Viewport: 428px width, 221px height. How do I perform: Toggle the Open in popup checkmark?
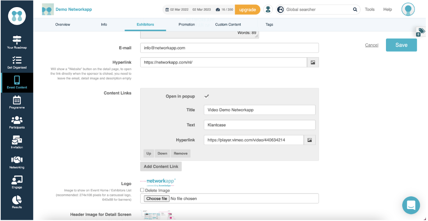(x=207, y=96)
